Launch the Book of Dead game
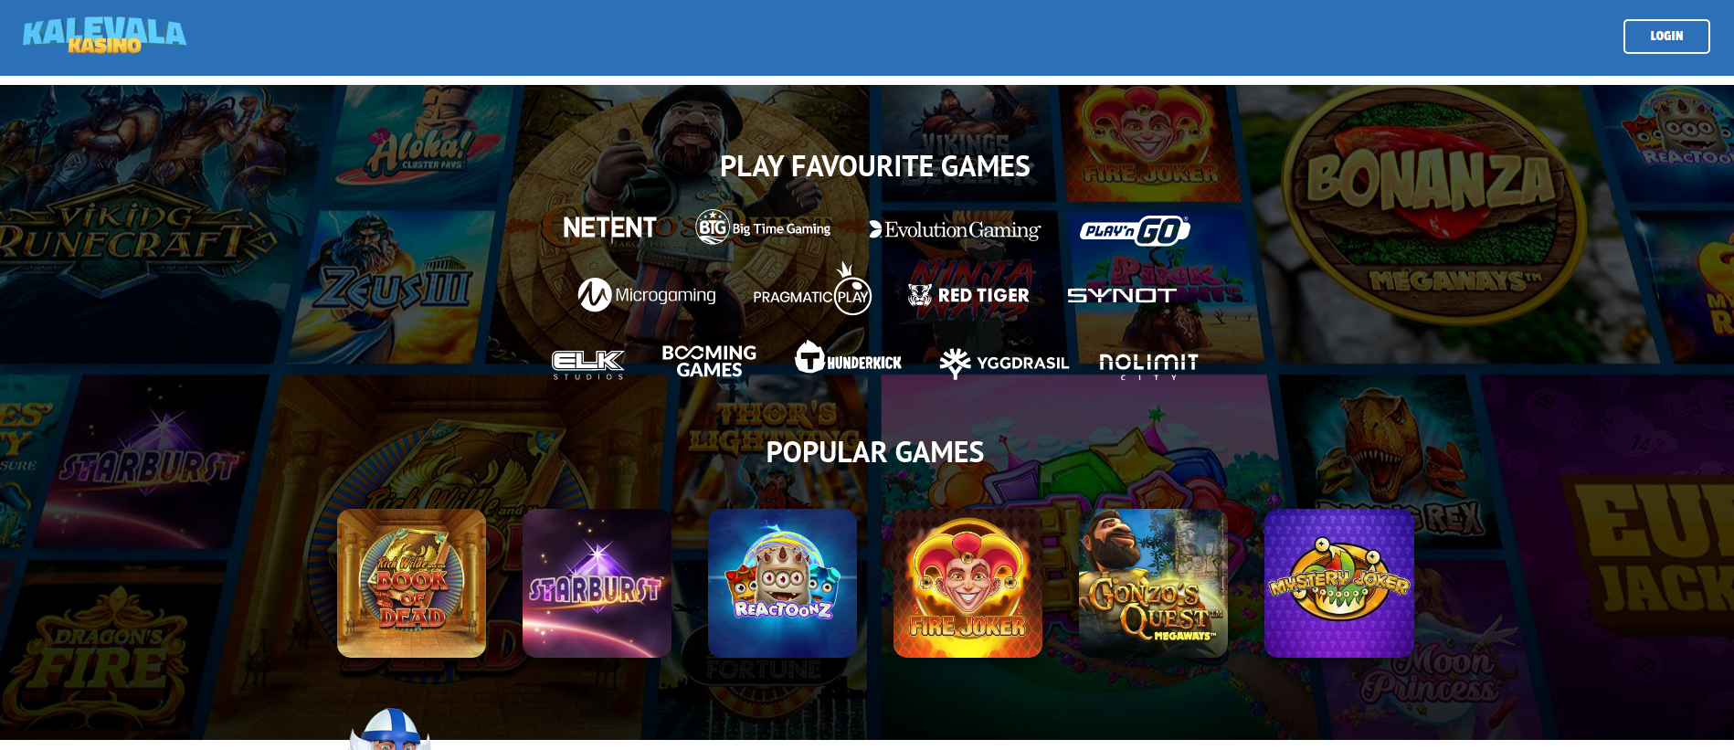The image size is (1734, 750). (411, 583)
